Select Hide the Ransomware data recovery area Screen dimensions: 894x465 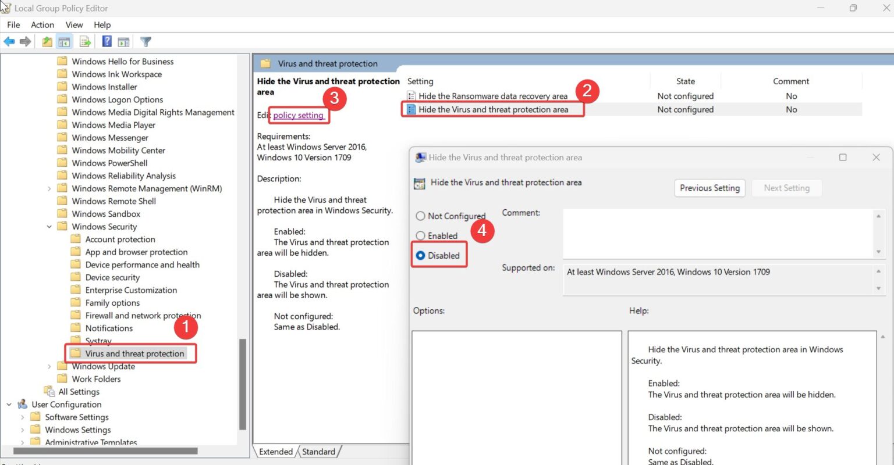(492, 96)
